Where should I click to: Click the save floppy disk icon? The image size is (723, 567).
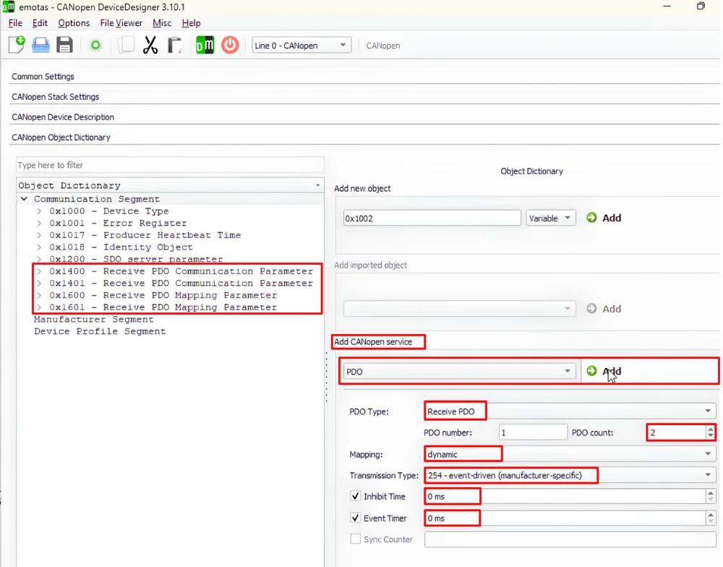point(64,46)
